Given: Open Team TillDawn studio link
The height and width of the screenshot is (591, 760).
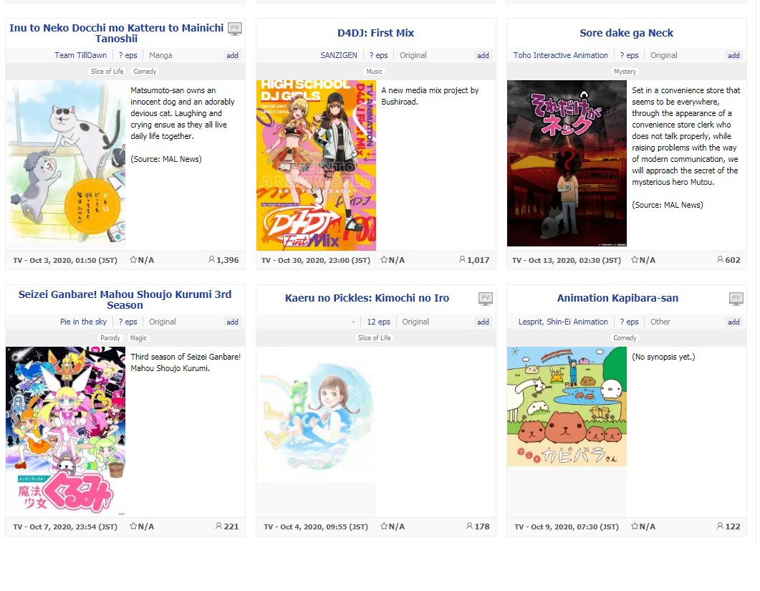Looking at the screenshot, I should (80, 55).
